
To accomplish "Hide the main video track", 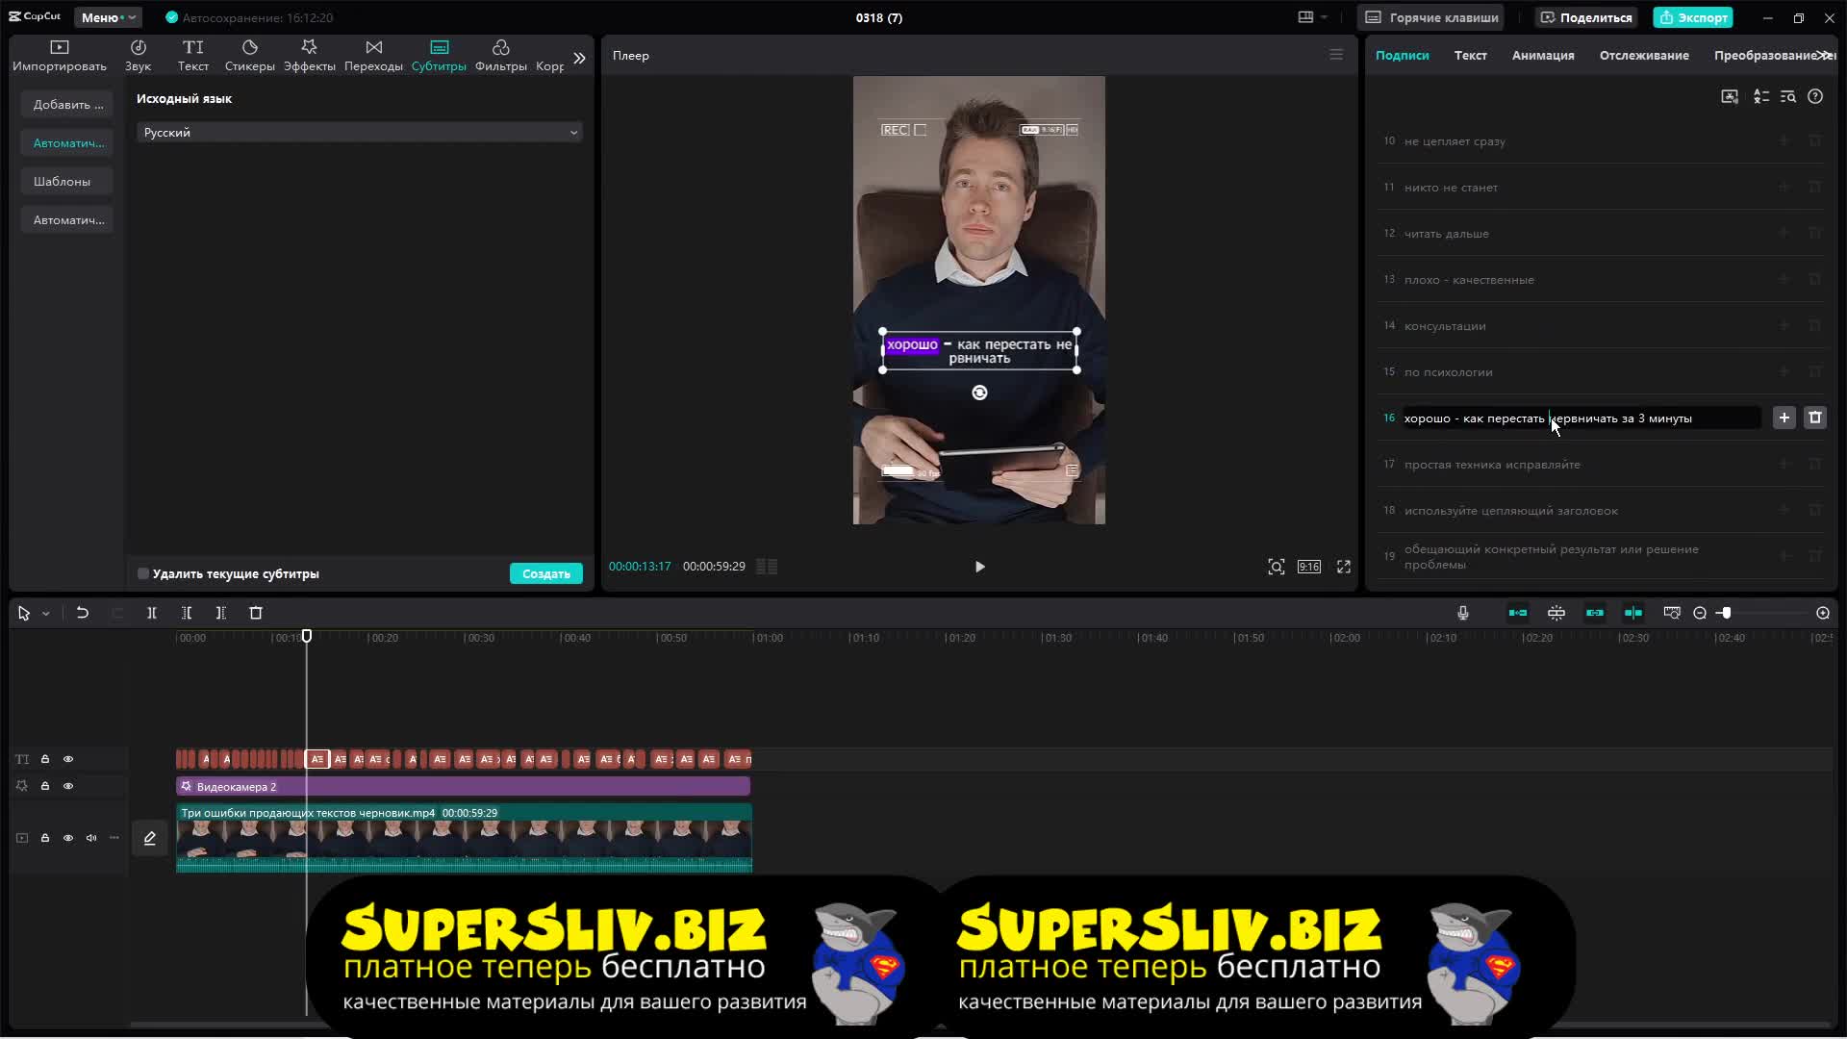I will point(68,838).
